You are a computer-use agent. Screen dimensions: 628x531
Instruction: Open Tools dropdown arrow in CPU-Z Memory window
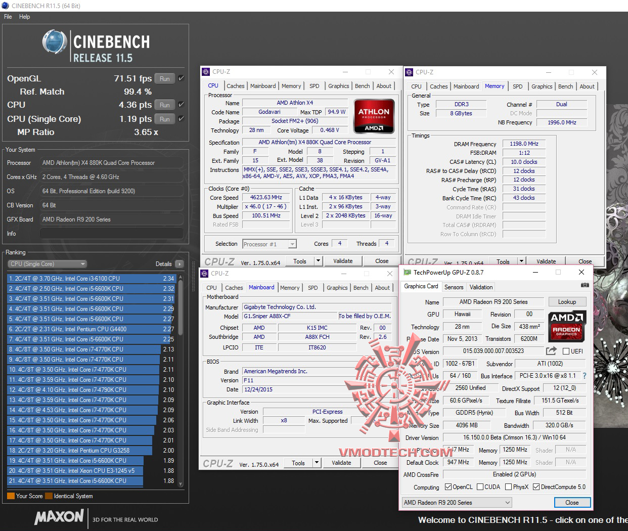click(521, 261)
